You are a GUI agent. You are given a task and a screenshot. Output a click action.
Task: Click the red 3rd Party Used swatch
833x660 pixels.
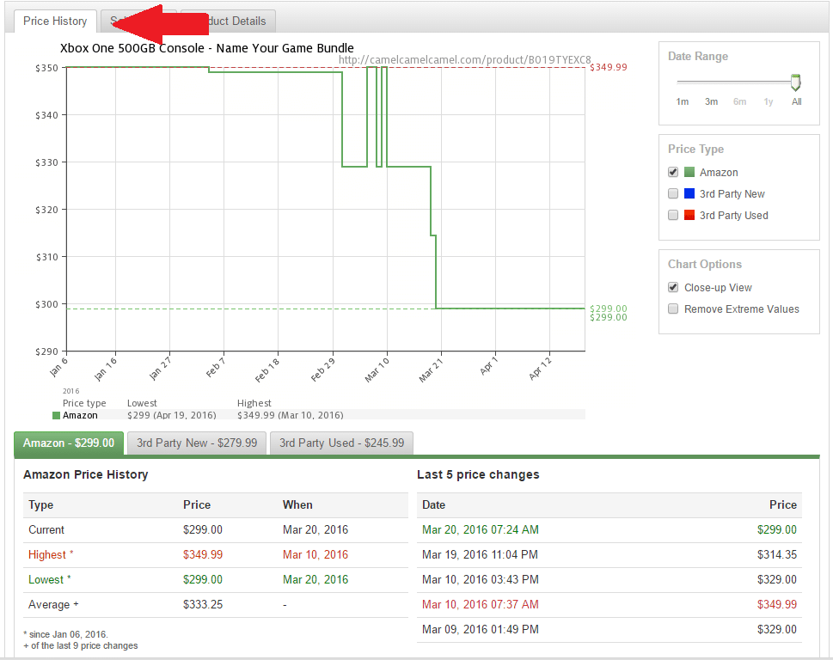click(689, 215)
